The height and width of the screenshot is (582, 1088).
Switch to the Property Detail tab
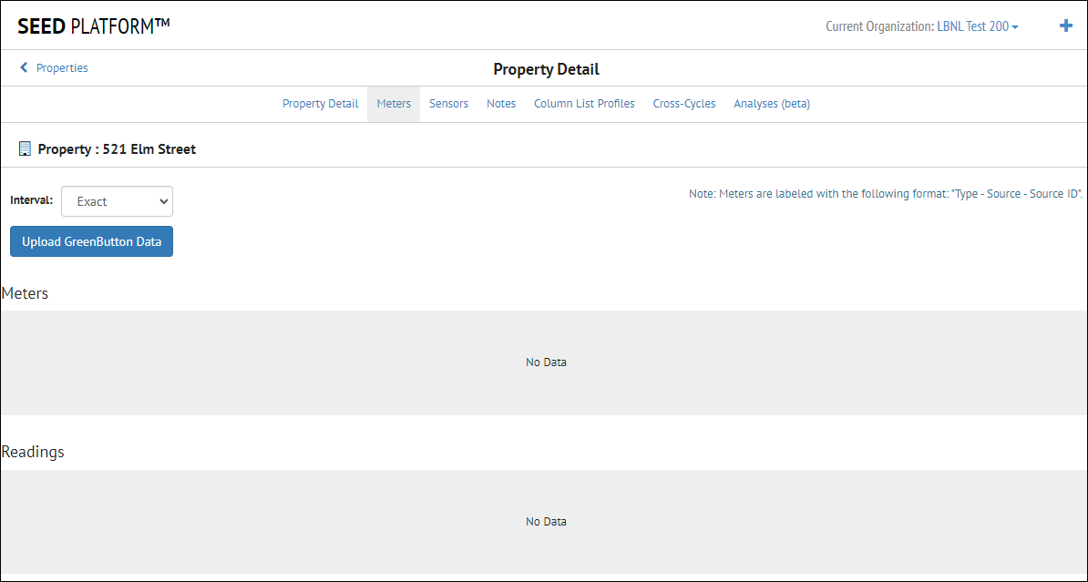coord(320,103)
